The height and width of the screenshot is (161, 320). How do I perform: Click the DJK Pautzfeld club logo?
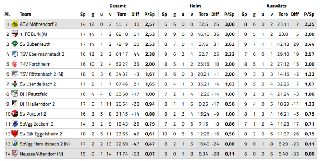(15, 94)
